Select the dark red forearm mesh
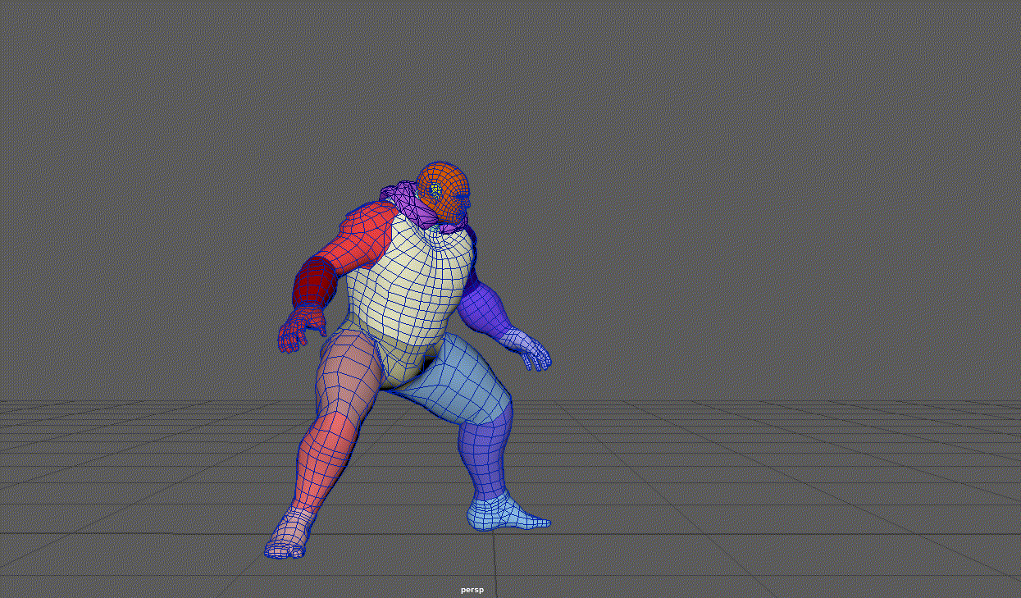Screen dimensions: 1021x598 click(x=315, y=283)
